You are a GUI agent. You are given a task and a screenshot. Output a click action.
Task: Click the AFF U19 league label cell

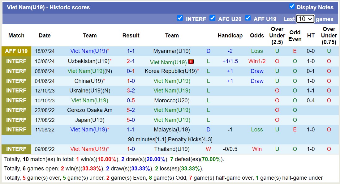[x=16, y=51]
